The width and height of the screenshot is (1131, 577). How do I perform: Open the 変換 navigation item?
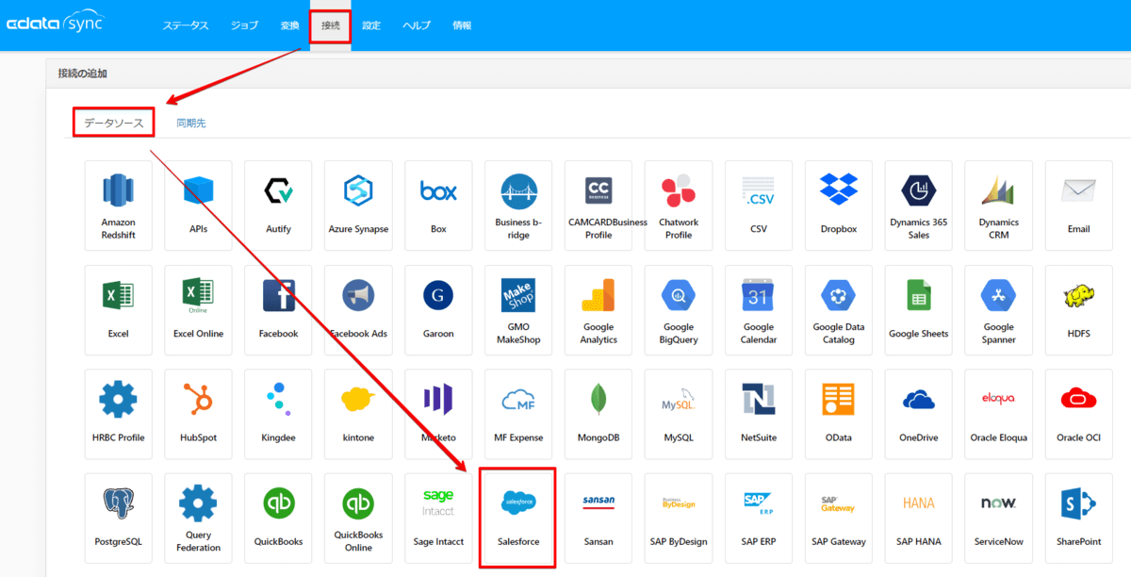[x=289, y=25]
